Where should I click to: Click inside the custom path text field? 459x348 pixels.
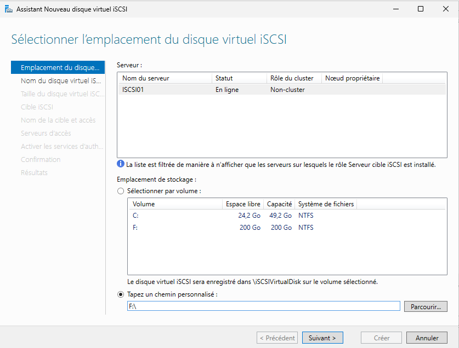coord(263,306)
